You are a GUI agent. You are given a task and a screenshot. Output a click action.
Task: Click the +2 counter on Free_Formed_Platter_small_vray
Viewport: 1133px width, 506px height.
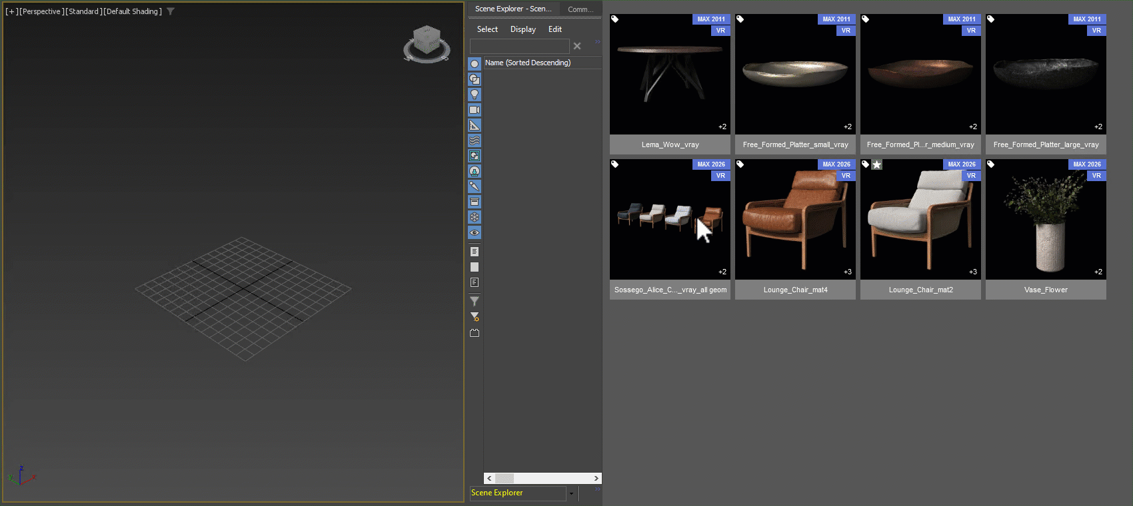(848, 126)
